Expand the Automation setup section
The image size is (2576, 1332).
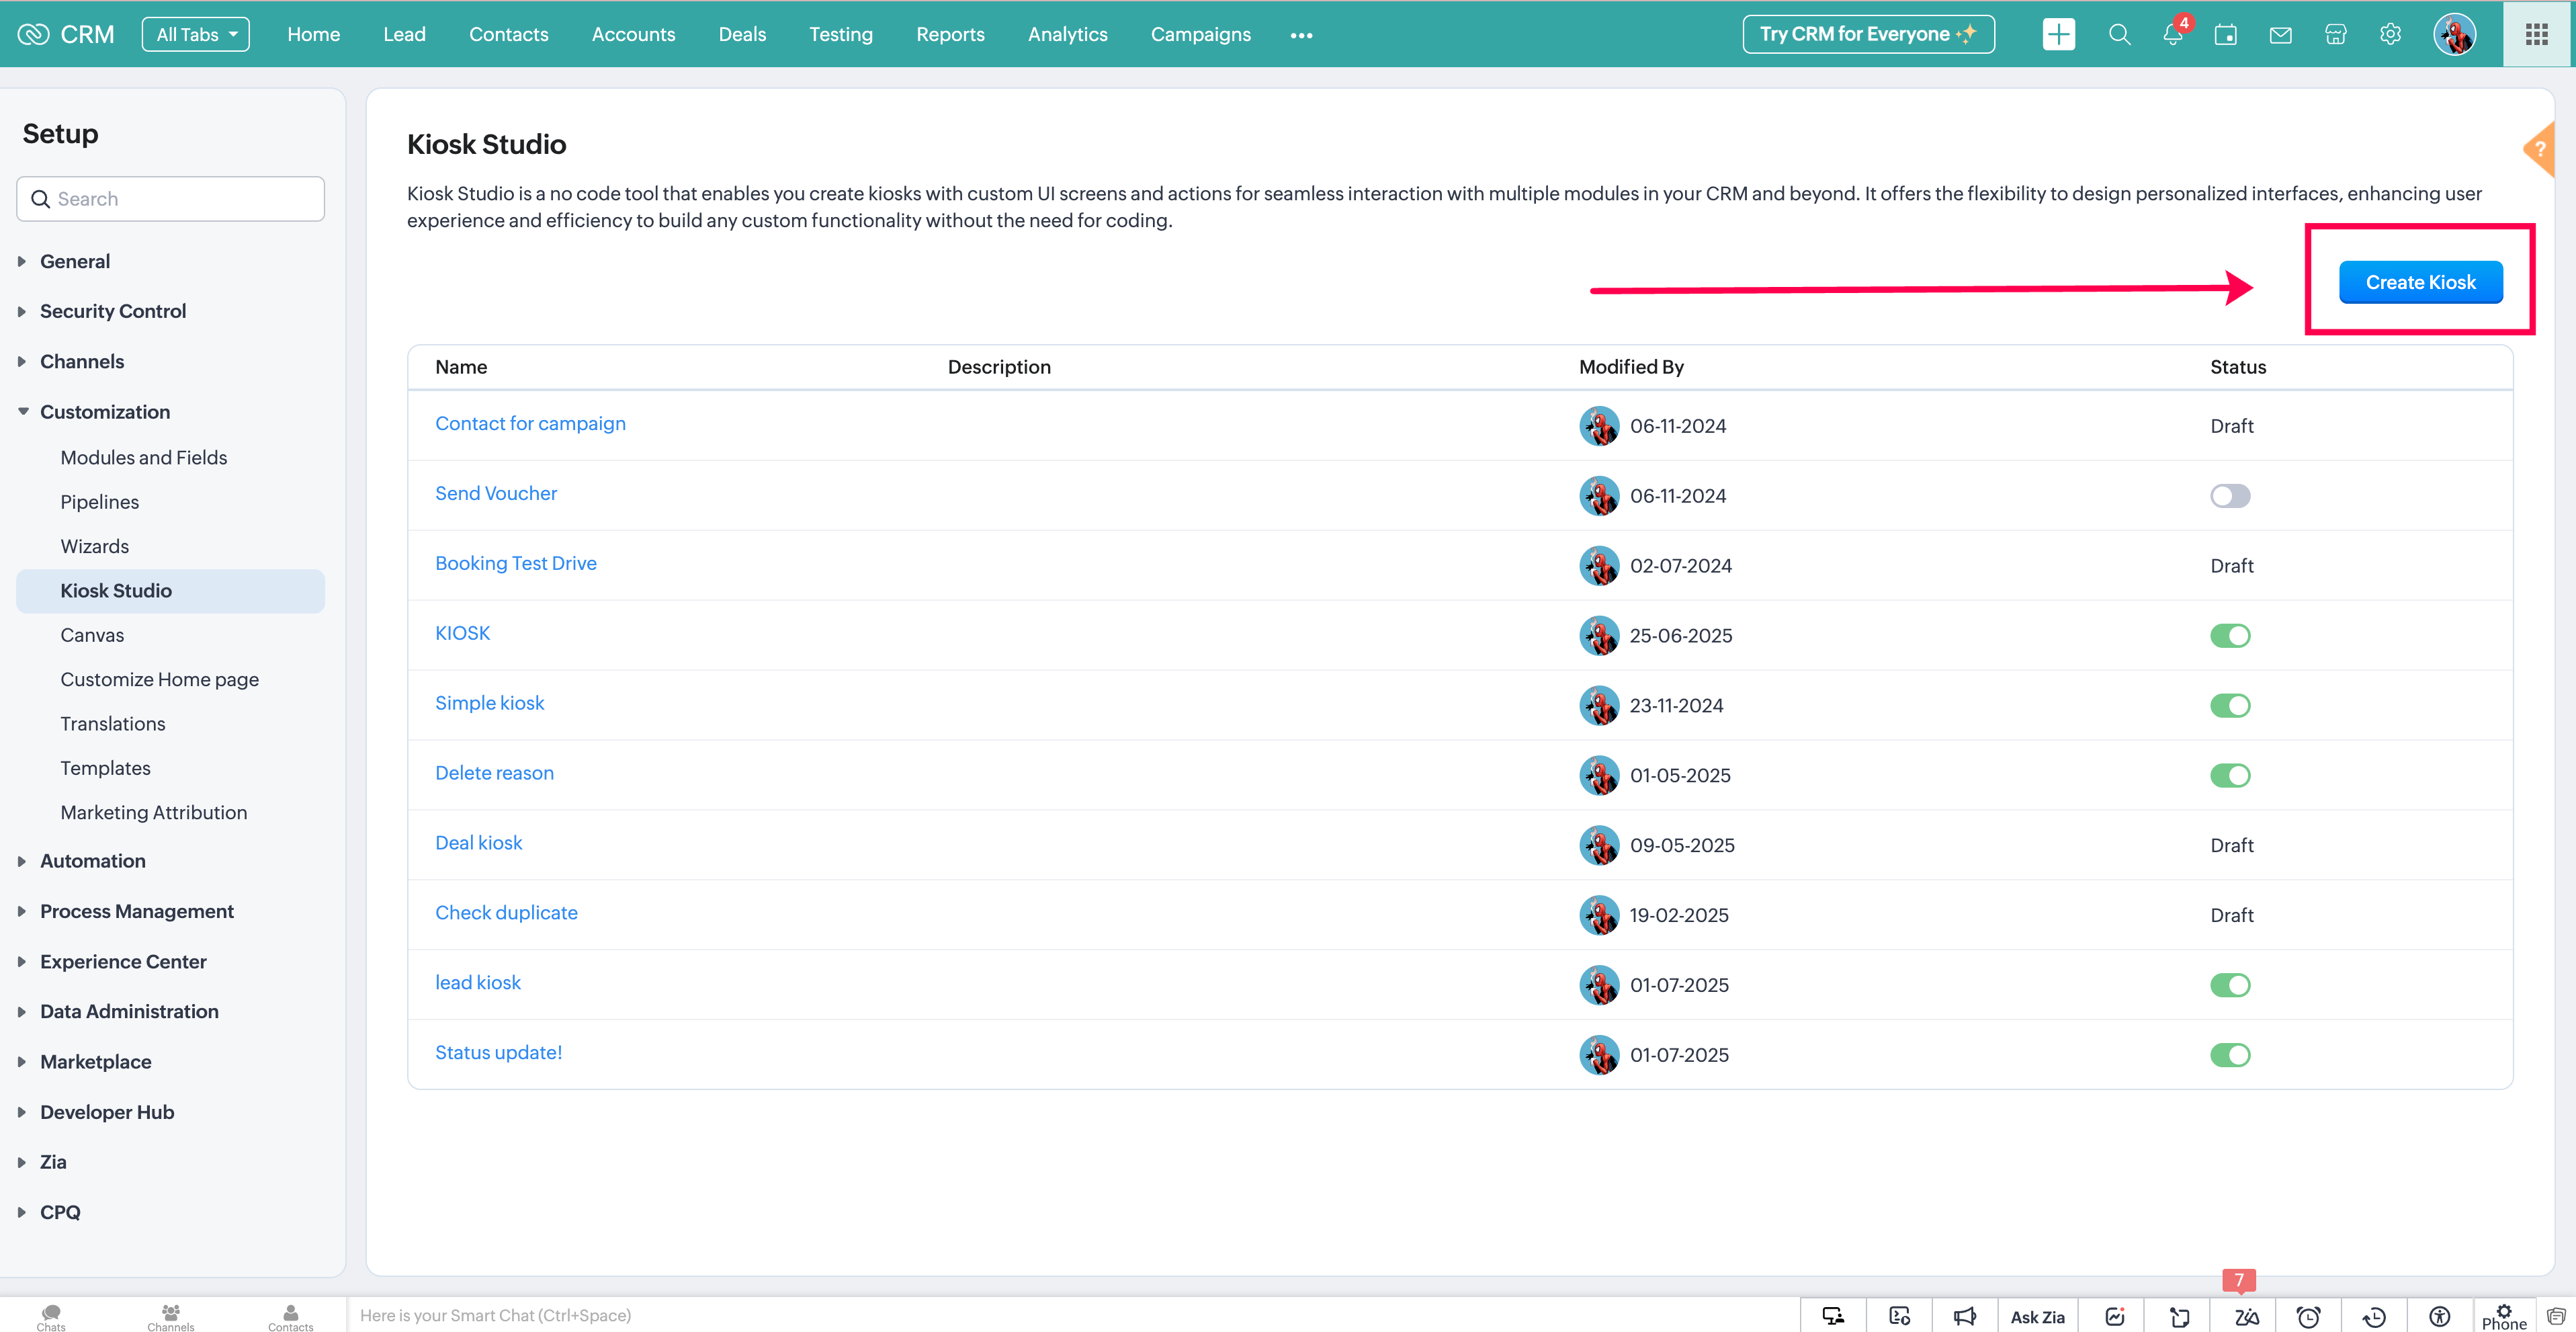[x=92, y=861]
